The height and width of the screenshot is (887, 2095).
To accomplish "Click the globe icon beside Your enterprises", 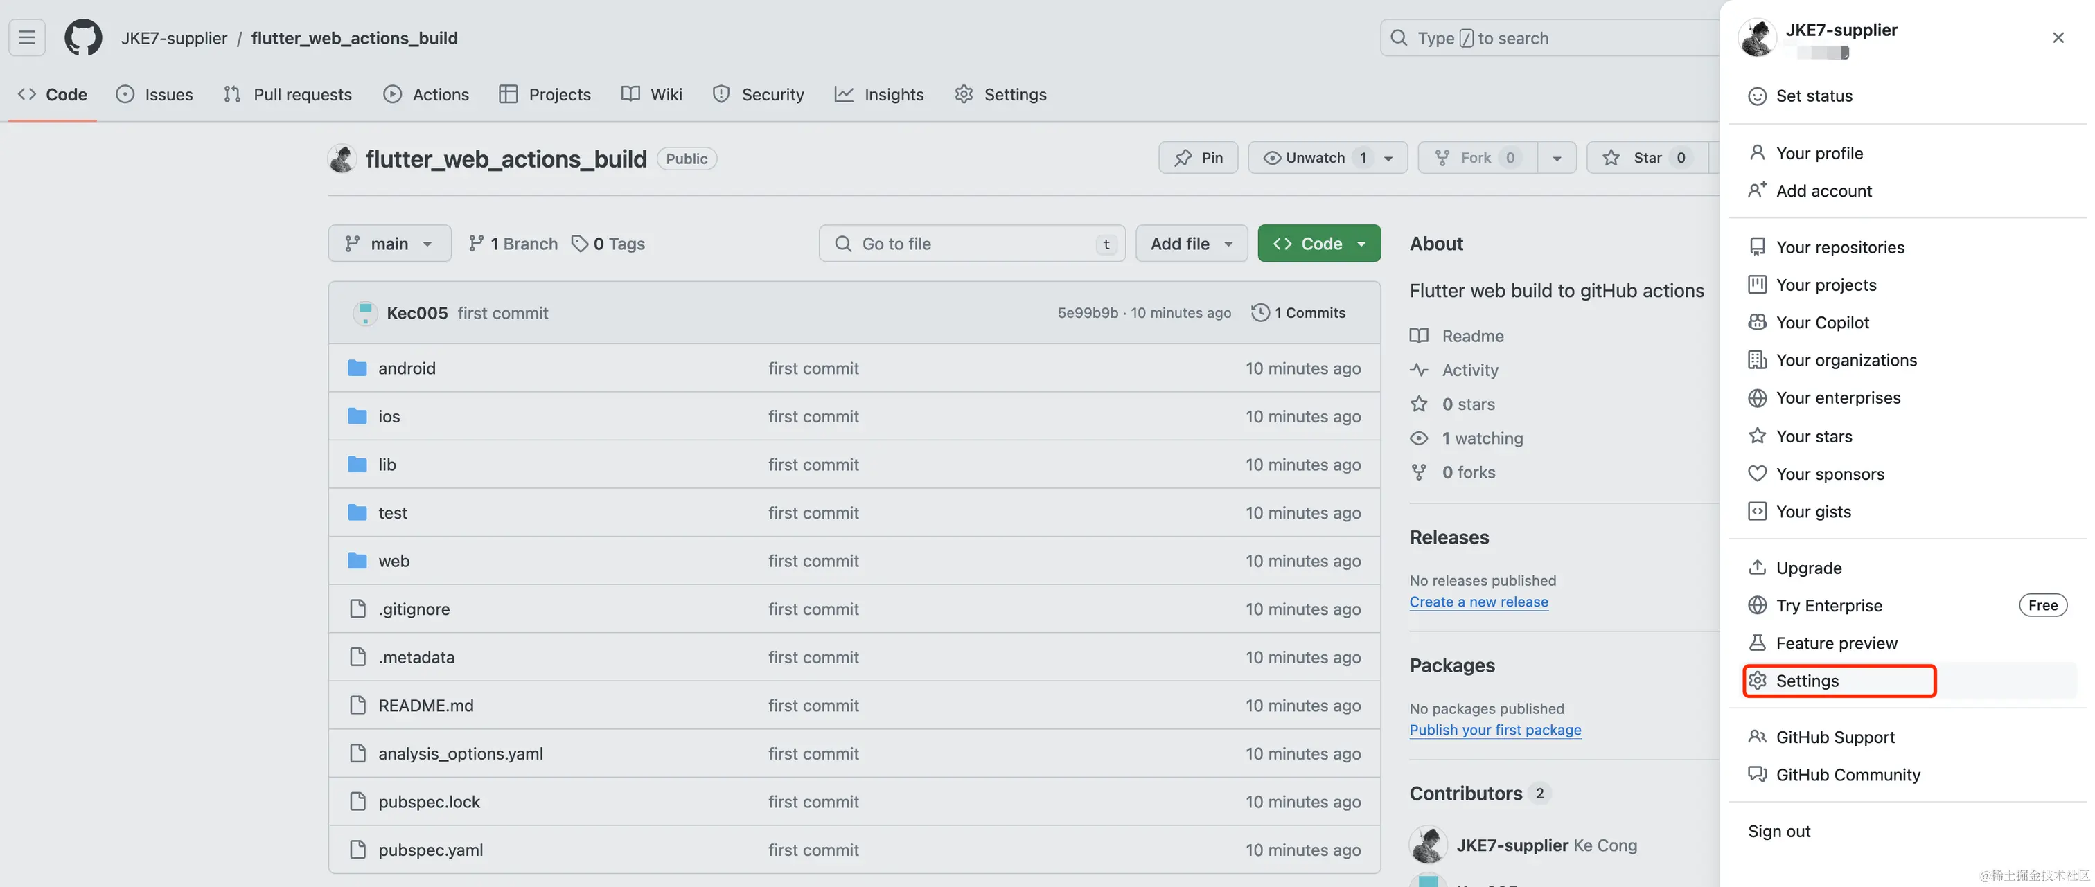I will tap(1758, 398).
